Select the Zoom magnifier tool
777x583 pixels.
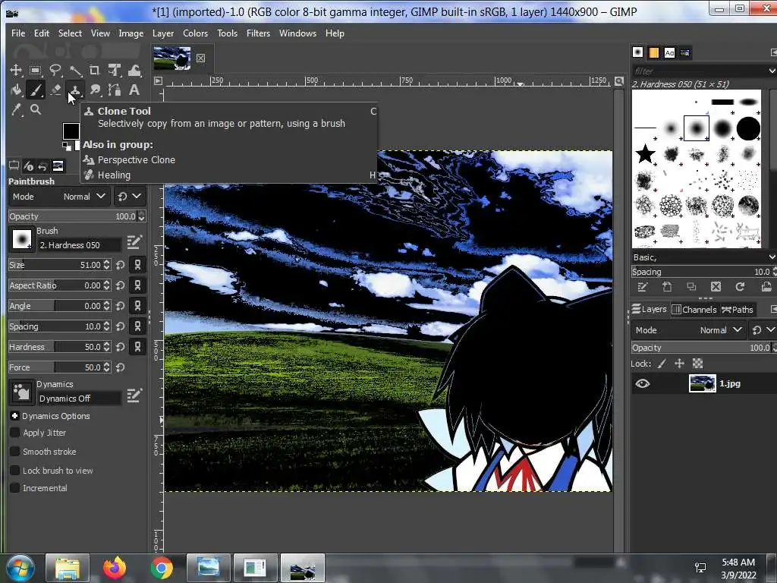(x=35, y=109)
